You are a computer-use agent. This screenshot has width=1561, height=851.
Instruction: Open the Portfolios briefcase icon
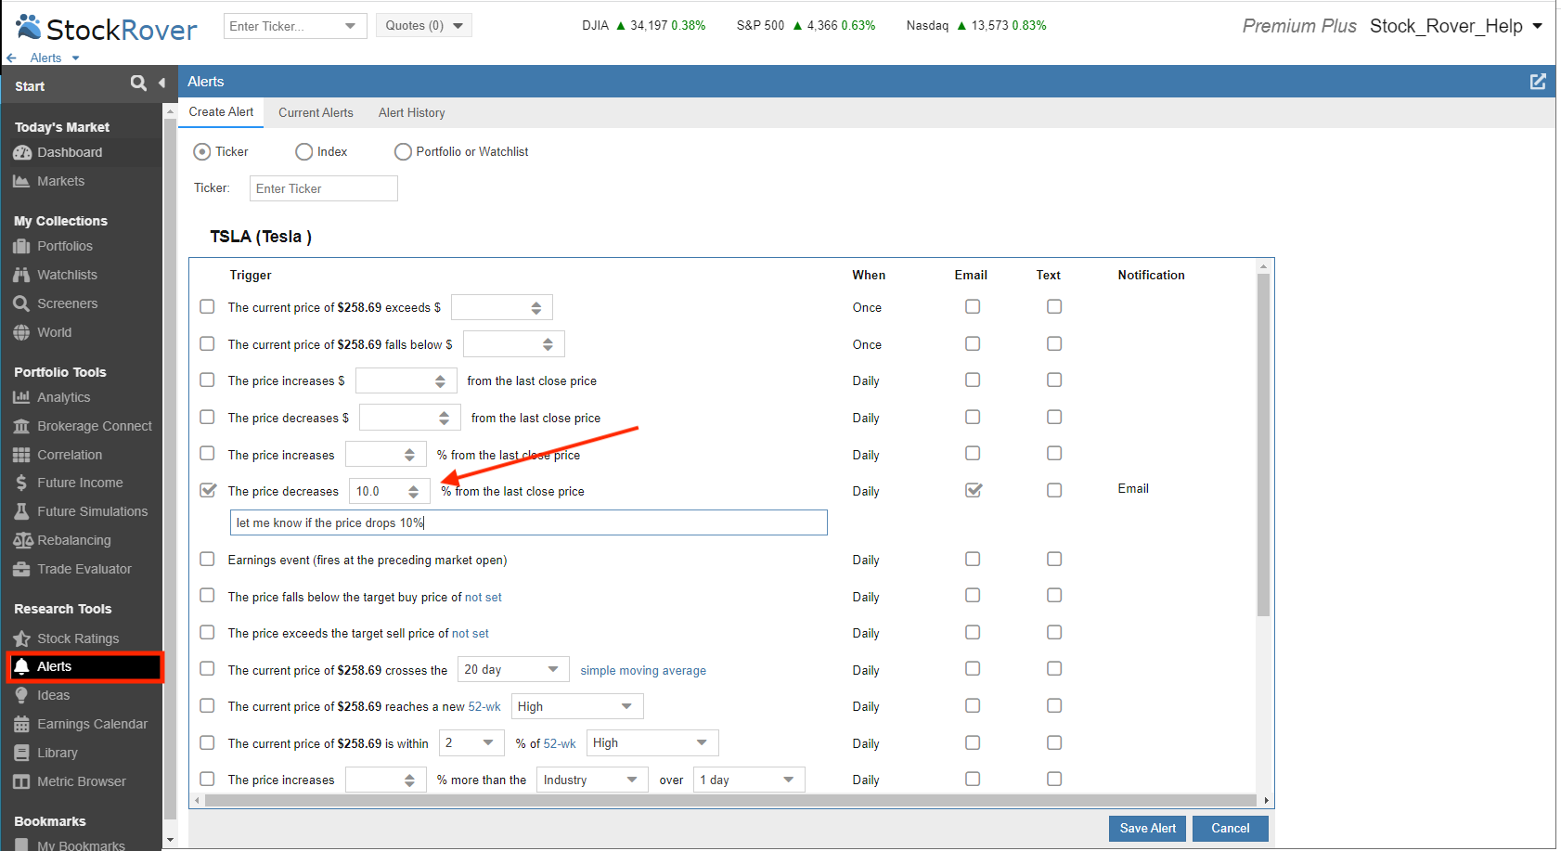tap(21, 246)
